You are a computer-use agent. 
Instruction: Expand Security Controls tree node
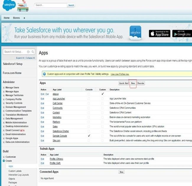4,103
